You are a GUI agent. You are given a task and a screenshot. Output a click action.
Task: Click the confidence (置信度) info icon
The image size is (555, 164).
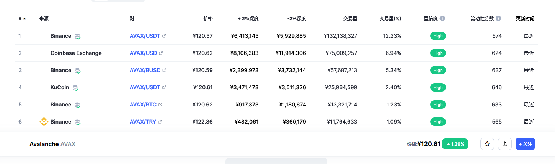click(442, 18)
